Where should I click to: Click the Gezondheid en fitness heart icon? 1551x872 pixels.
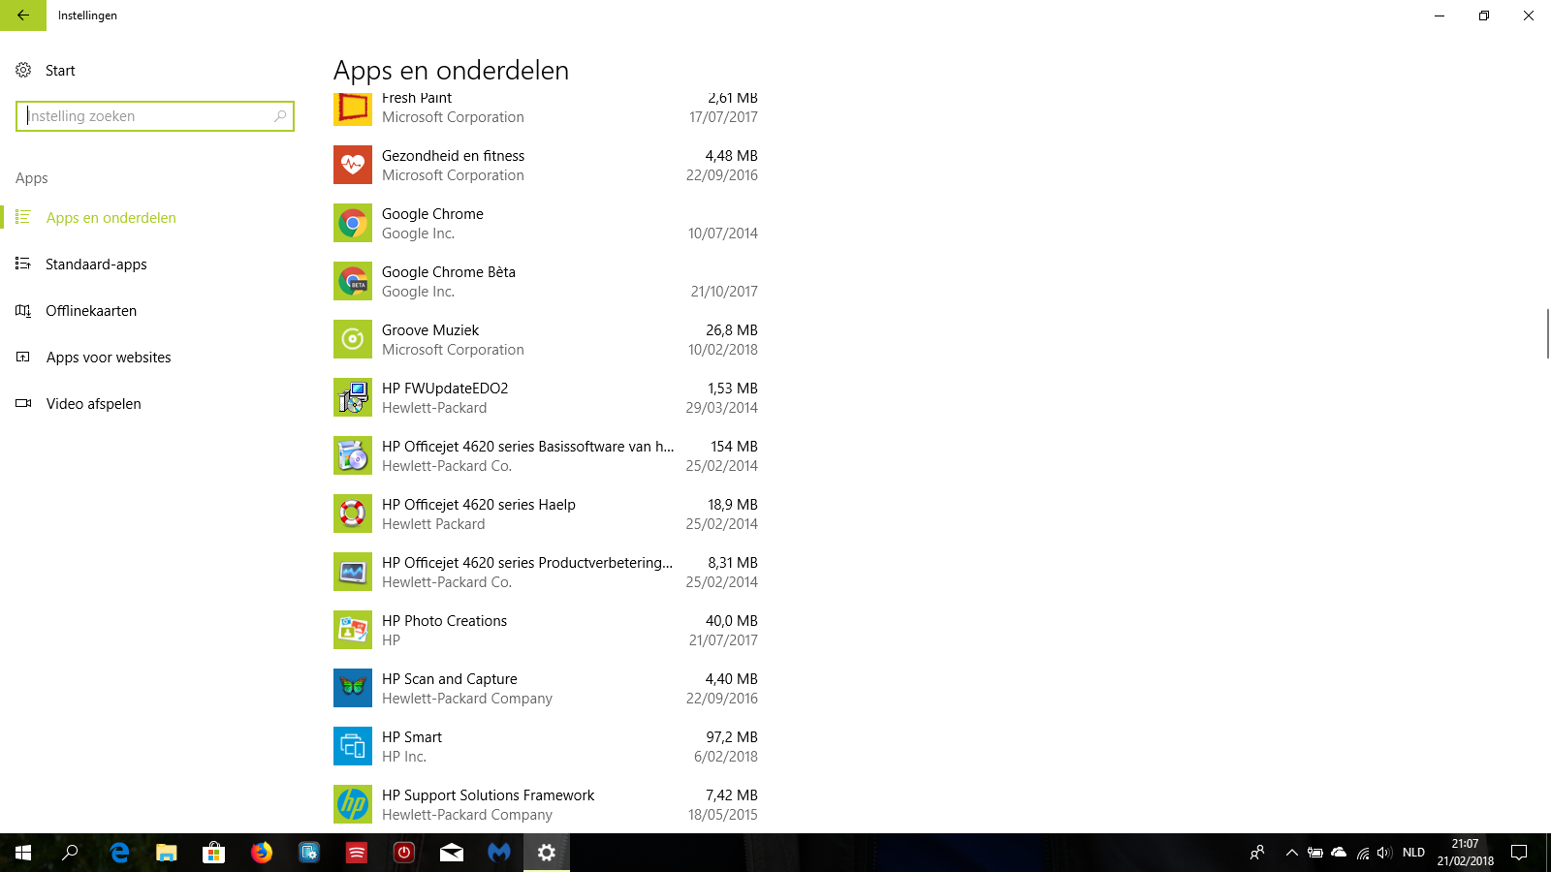[353, 165]
